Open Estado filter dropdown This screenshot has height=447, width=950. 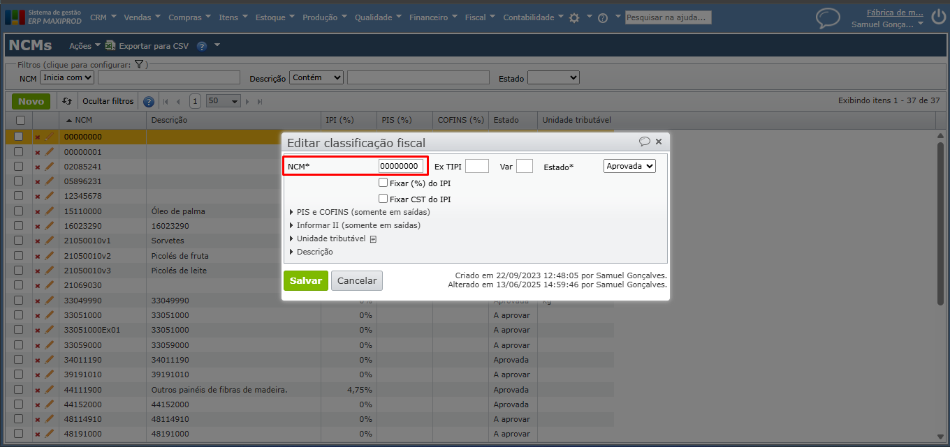point(553,77)
